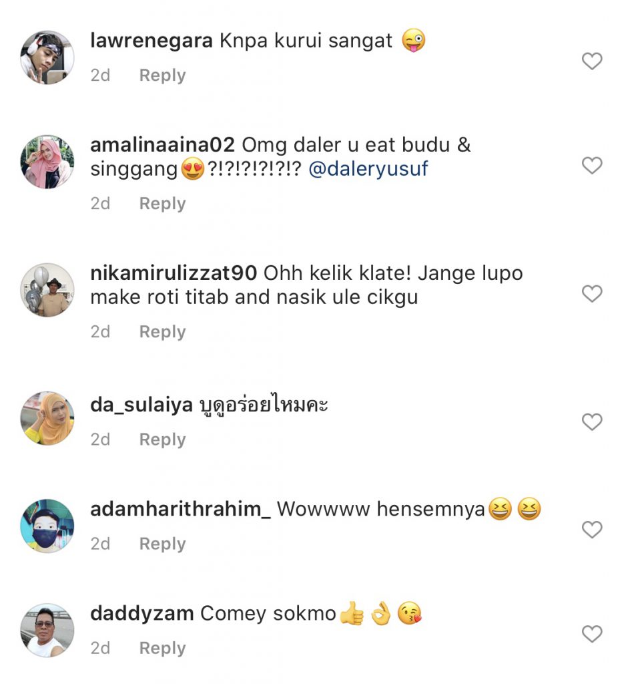Reply to da_sulaiya's comment
The width and height of the screenshot is (640, 684).
pyautogui.click(x=162, y=440)
